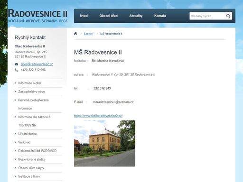Click chevron beside Úřední deska
Screen dimensions: 243x182
[15, 134]
